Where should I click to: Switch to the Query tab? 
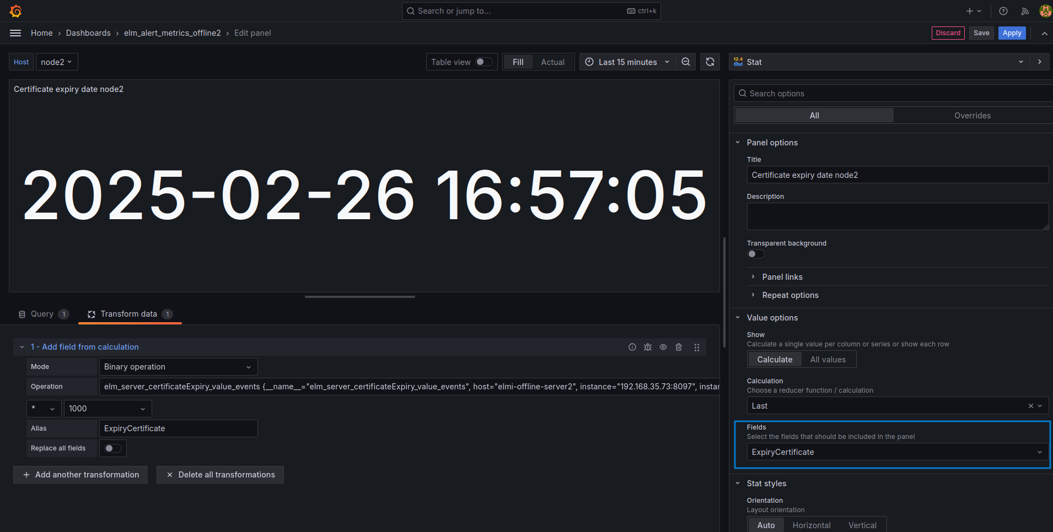[44, 314]
